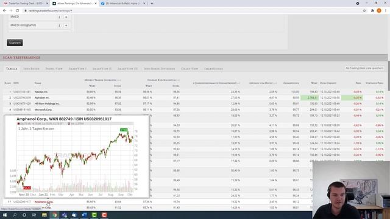390x219 pixels.
Task: Open the green Camtasia taskbar icon
Action: click(x=94, y=215)
